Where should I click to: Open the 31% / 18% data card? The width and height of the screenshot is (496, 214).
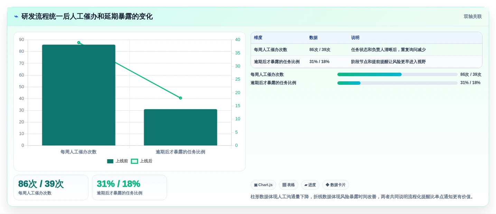point(129,187)
